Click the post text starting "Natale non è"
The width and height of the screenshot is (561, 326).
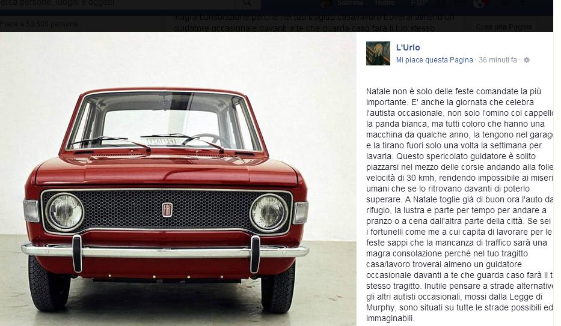point(459,205)
